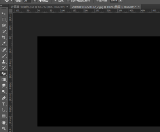Viewport: 160px width, 132px height.
Task: Select the Crop tool
Action: pyautogui.click(x=4, y=37)
